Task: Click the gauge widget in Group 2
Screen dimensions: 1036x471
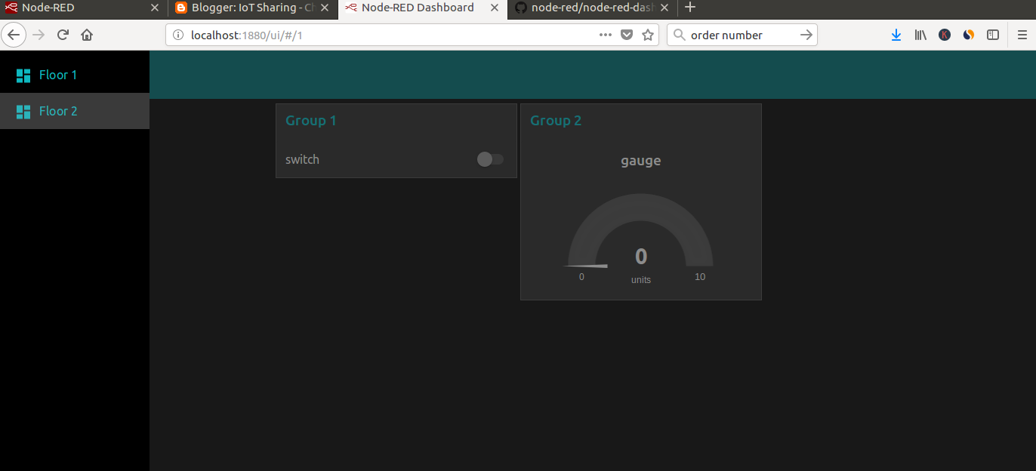Action: pos(640,226)
